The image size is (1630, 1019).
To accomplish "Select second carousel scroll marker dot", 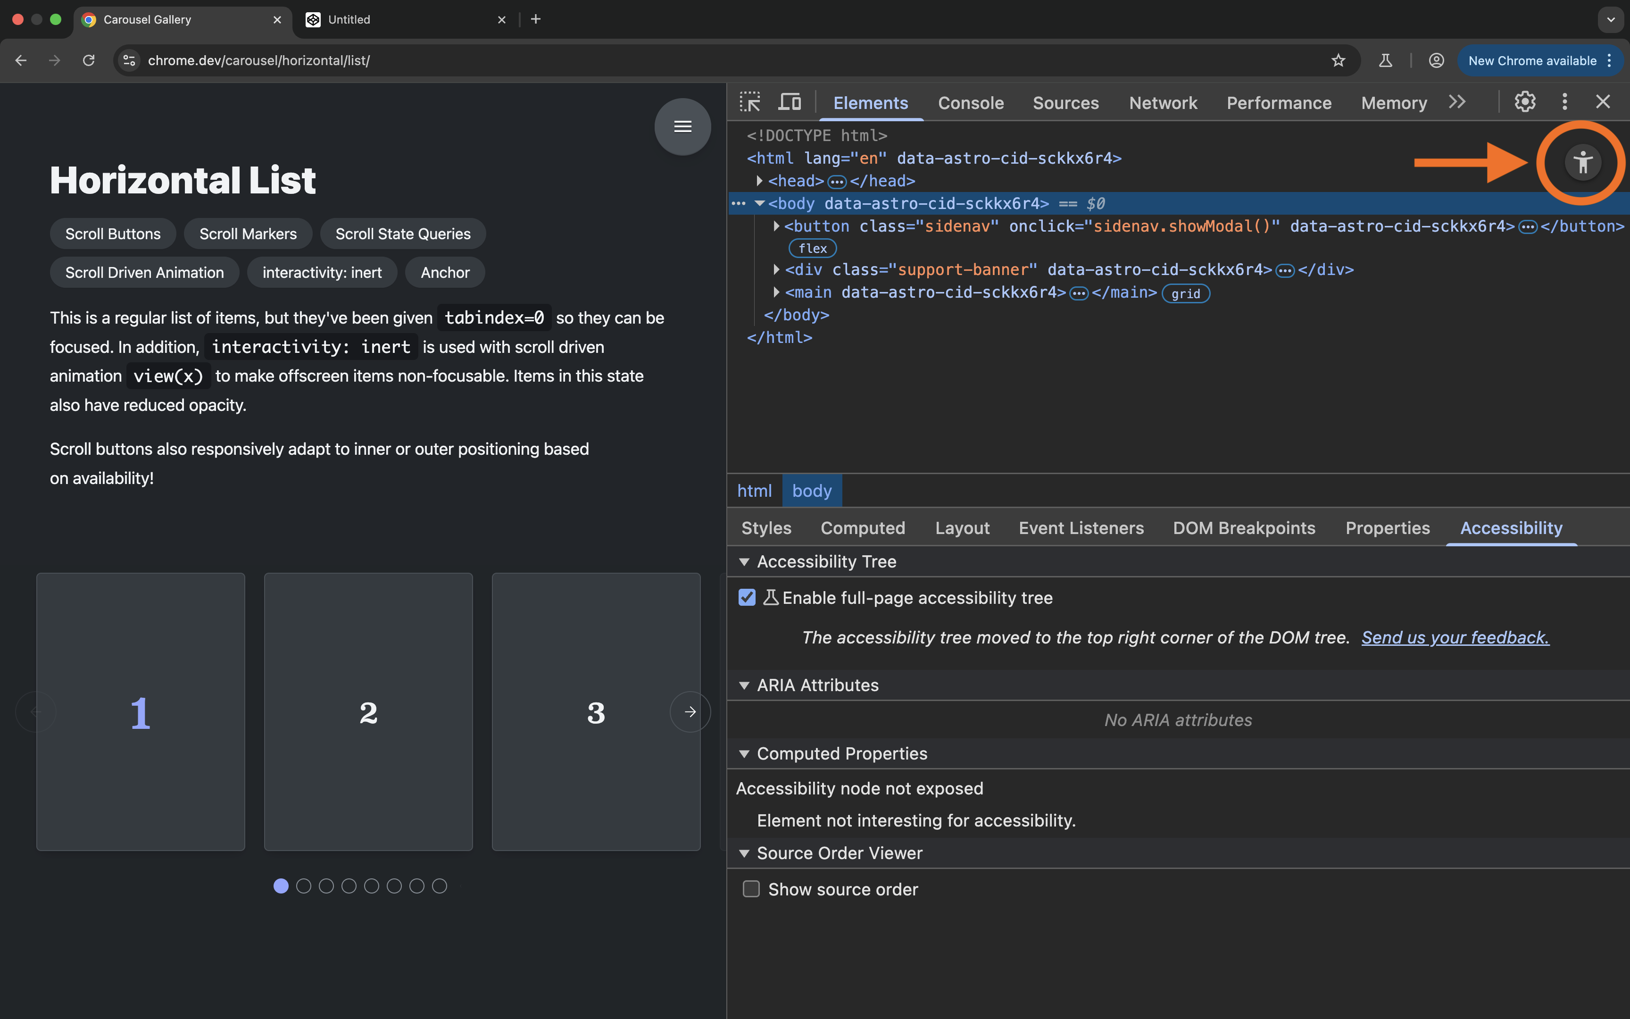I will (304, 886).
